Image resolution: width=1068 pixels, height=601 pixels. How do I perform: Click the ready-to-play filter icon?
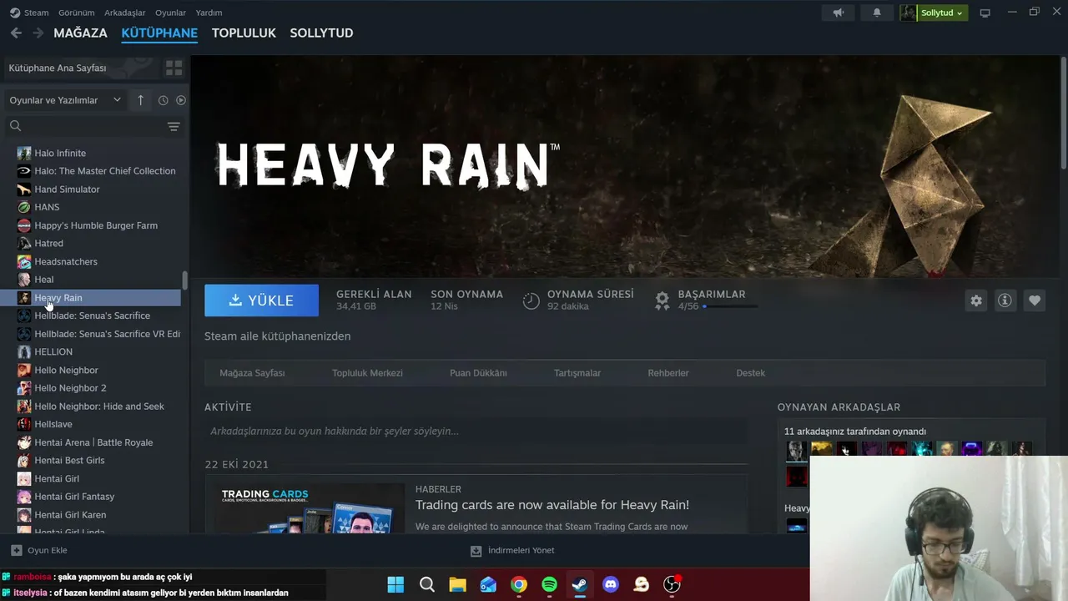coord(180,100)
